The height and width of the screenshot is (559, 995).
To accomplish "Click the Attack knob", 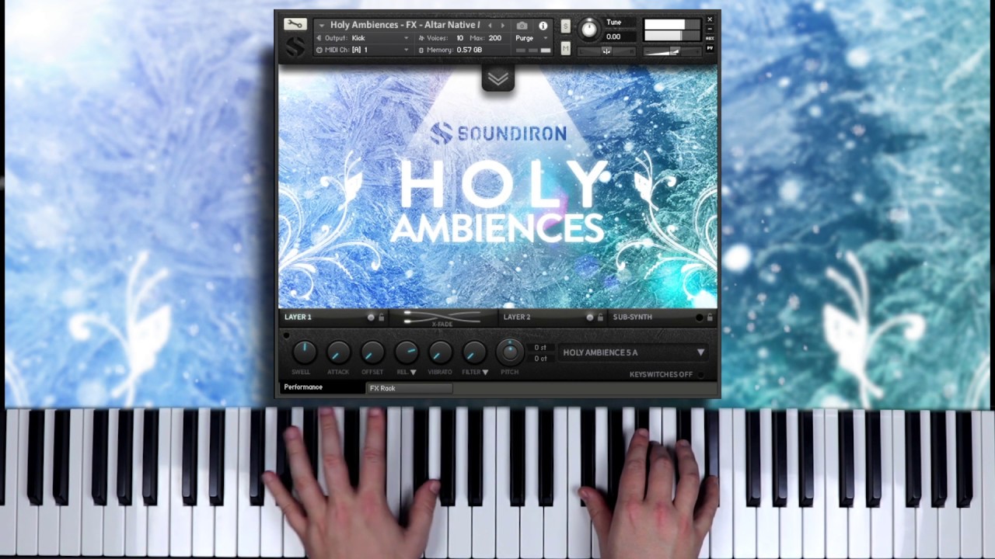I will click(339, 352).
